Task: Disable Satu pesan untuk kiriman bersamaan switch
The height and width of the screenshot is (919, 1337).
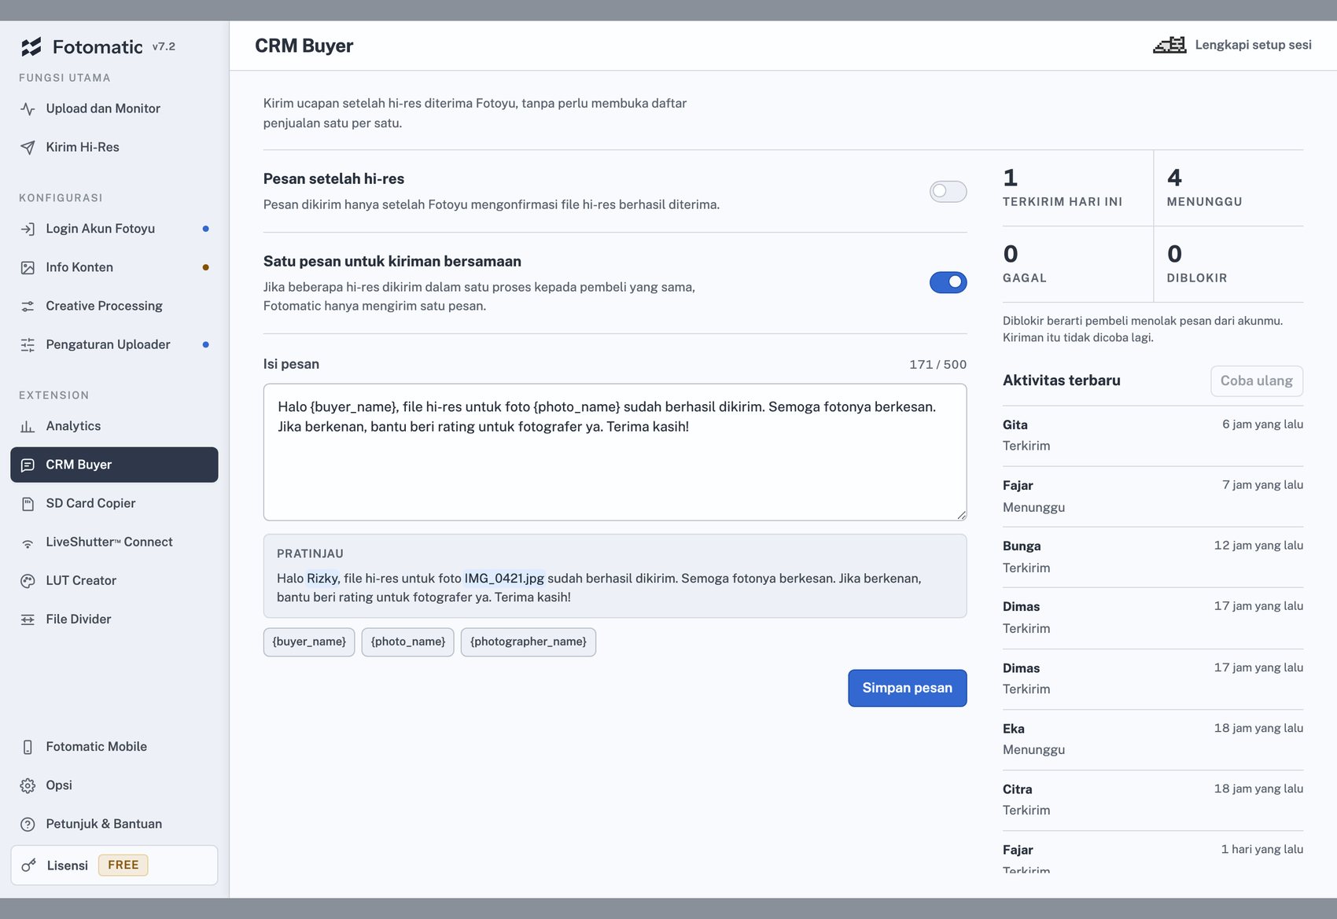Action: pyautogui.click(x=948, y=281)
